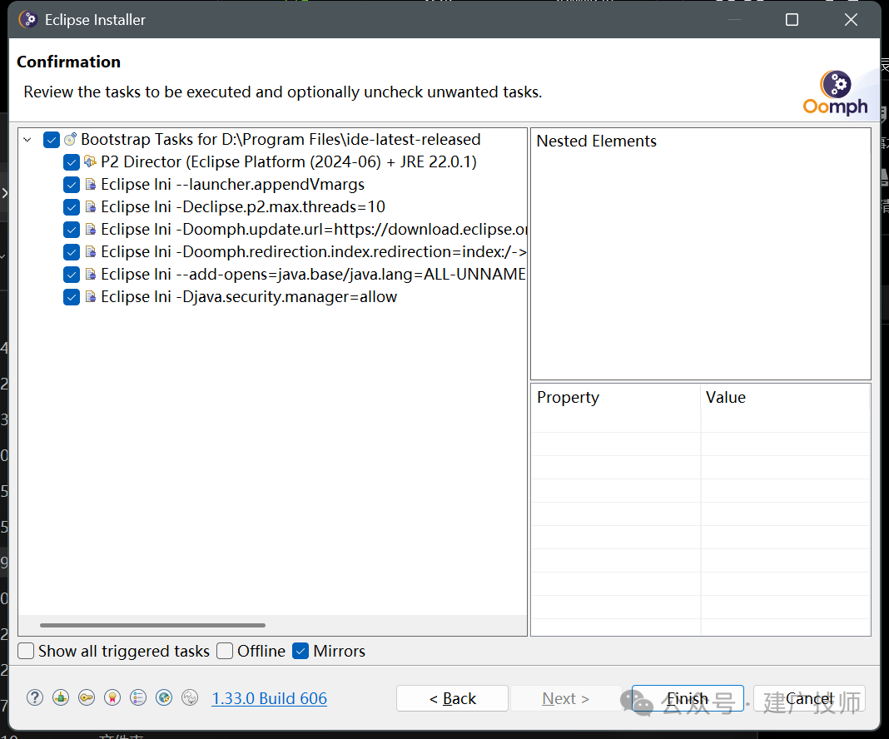Click icon of --launcher.appendVmargs task
This screenshot has width=889, height=739.
click(x=90, y=184)
